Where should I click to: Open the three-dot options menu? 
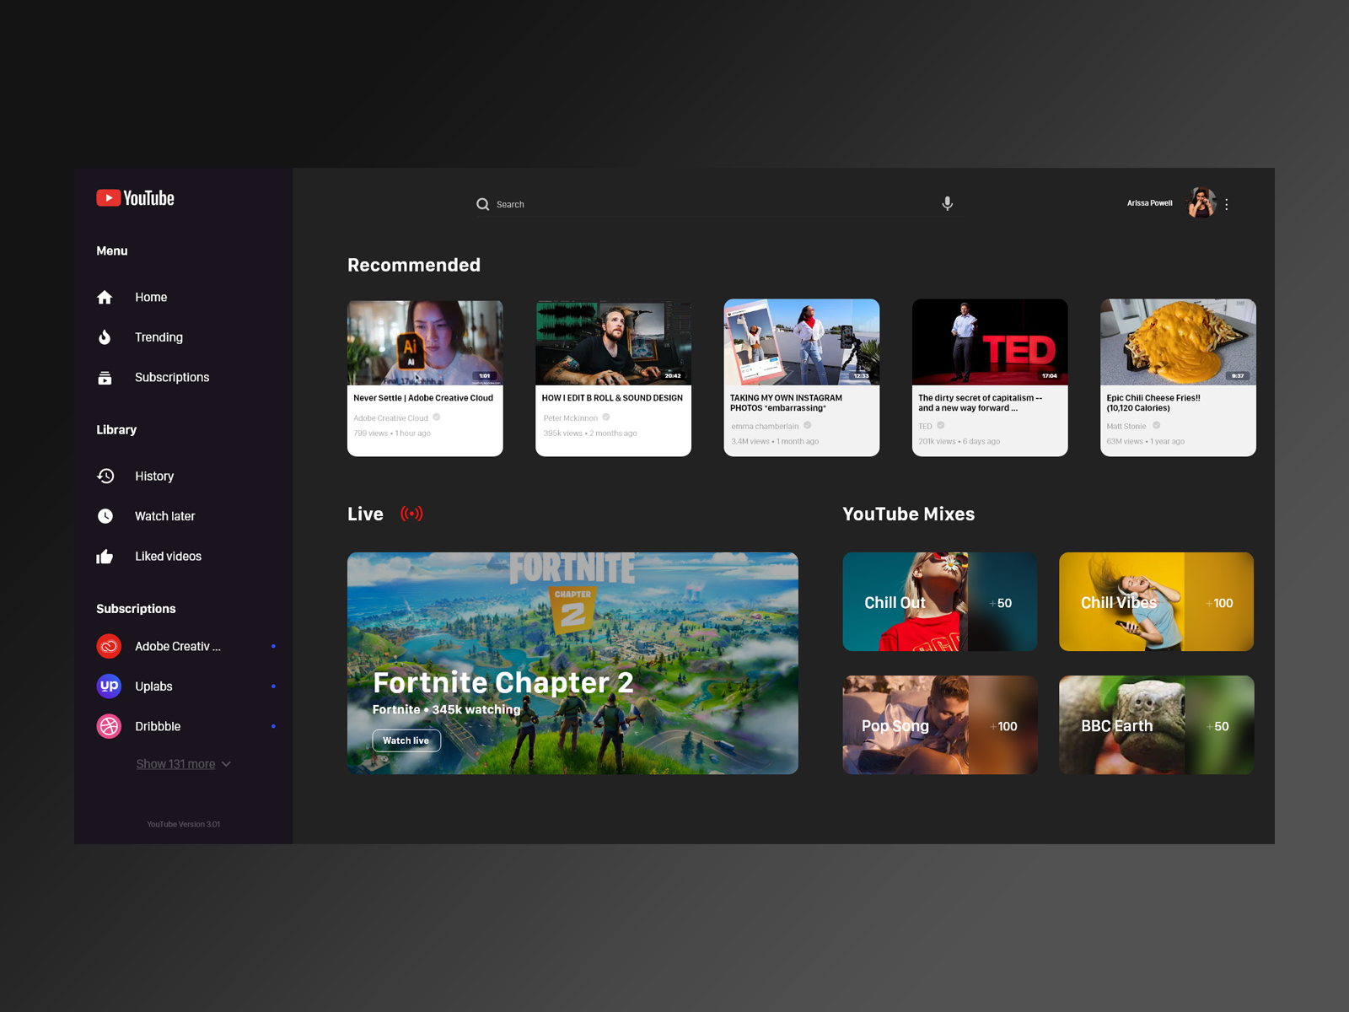pyautogui.click(x=1227, y=204)
